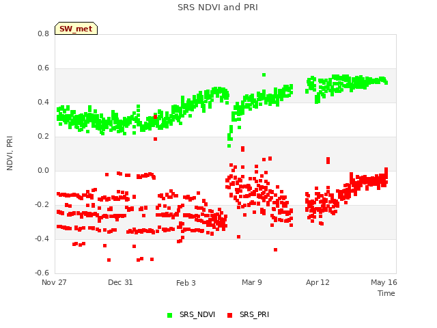This screenshot has width=437, height=328.
Task: Click the green SRS_NDVI legend swatch
Action: [x=169, y=315]
